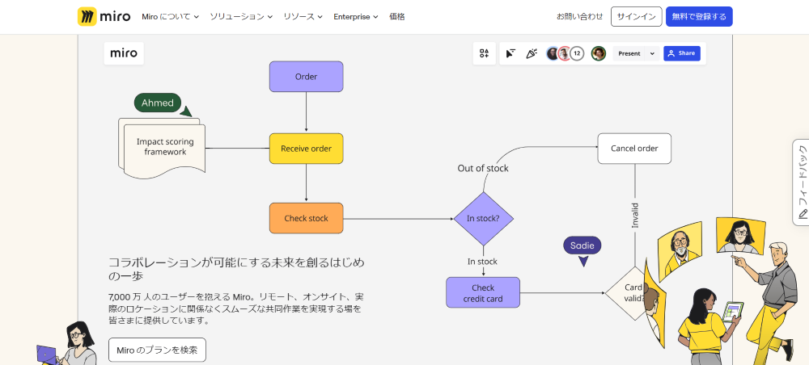Screen dimensions: 809x365
Task: Open the shapes and apps icon
Action: point(484,53)
